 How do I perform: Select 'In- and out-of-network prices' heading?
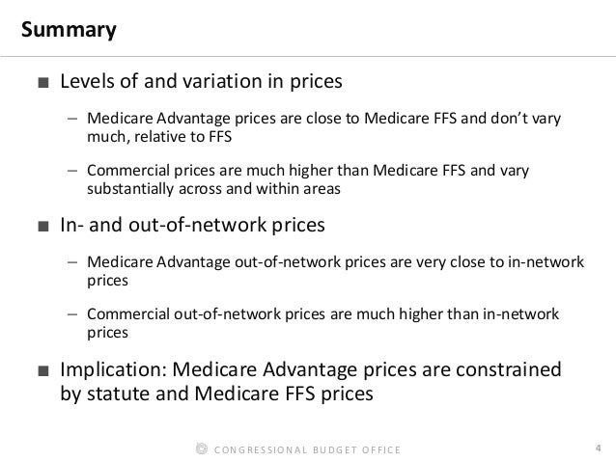[193, 226]
